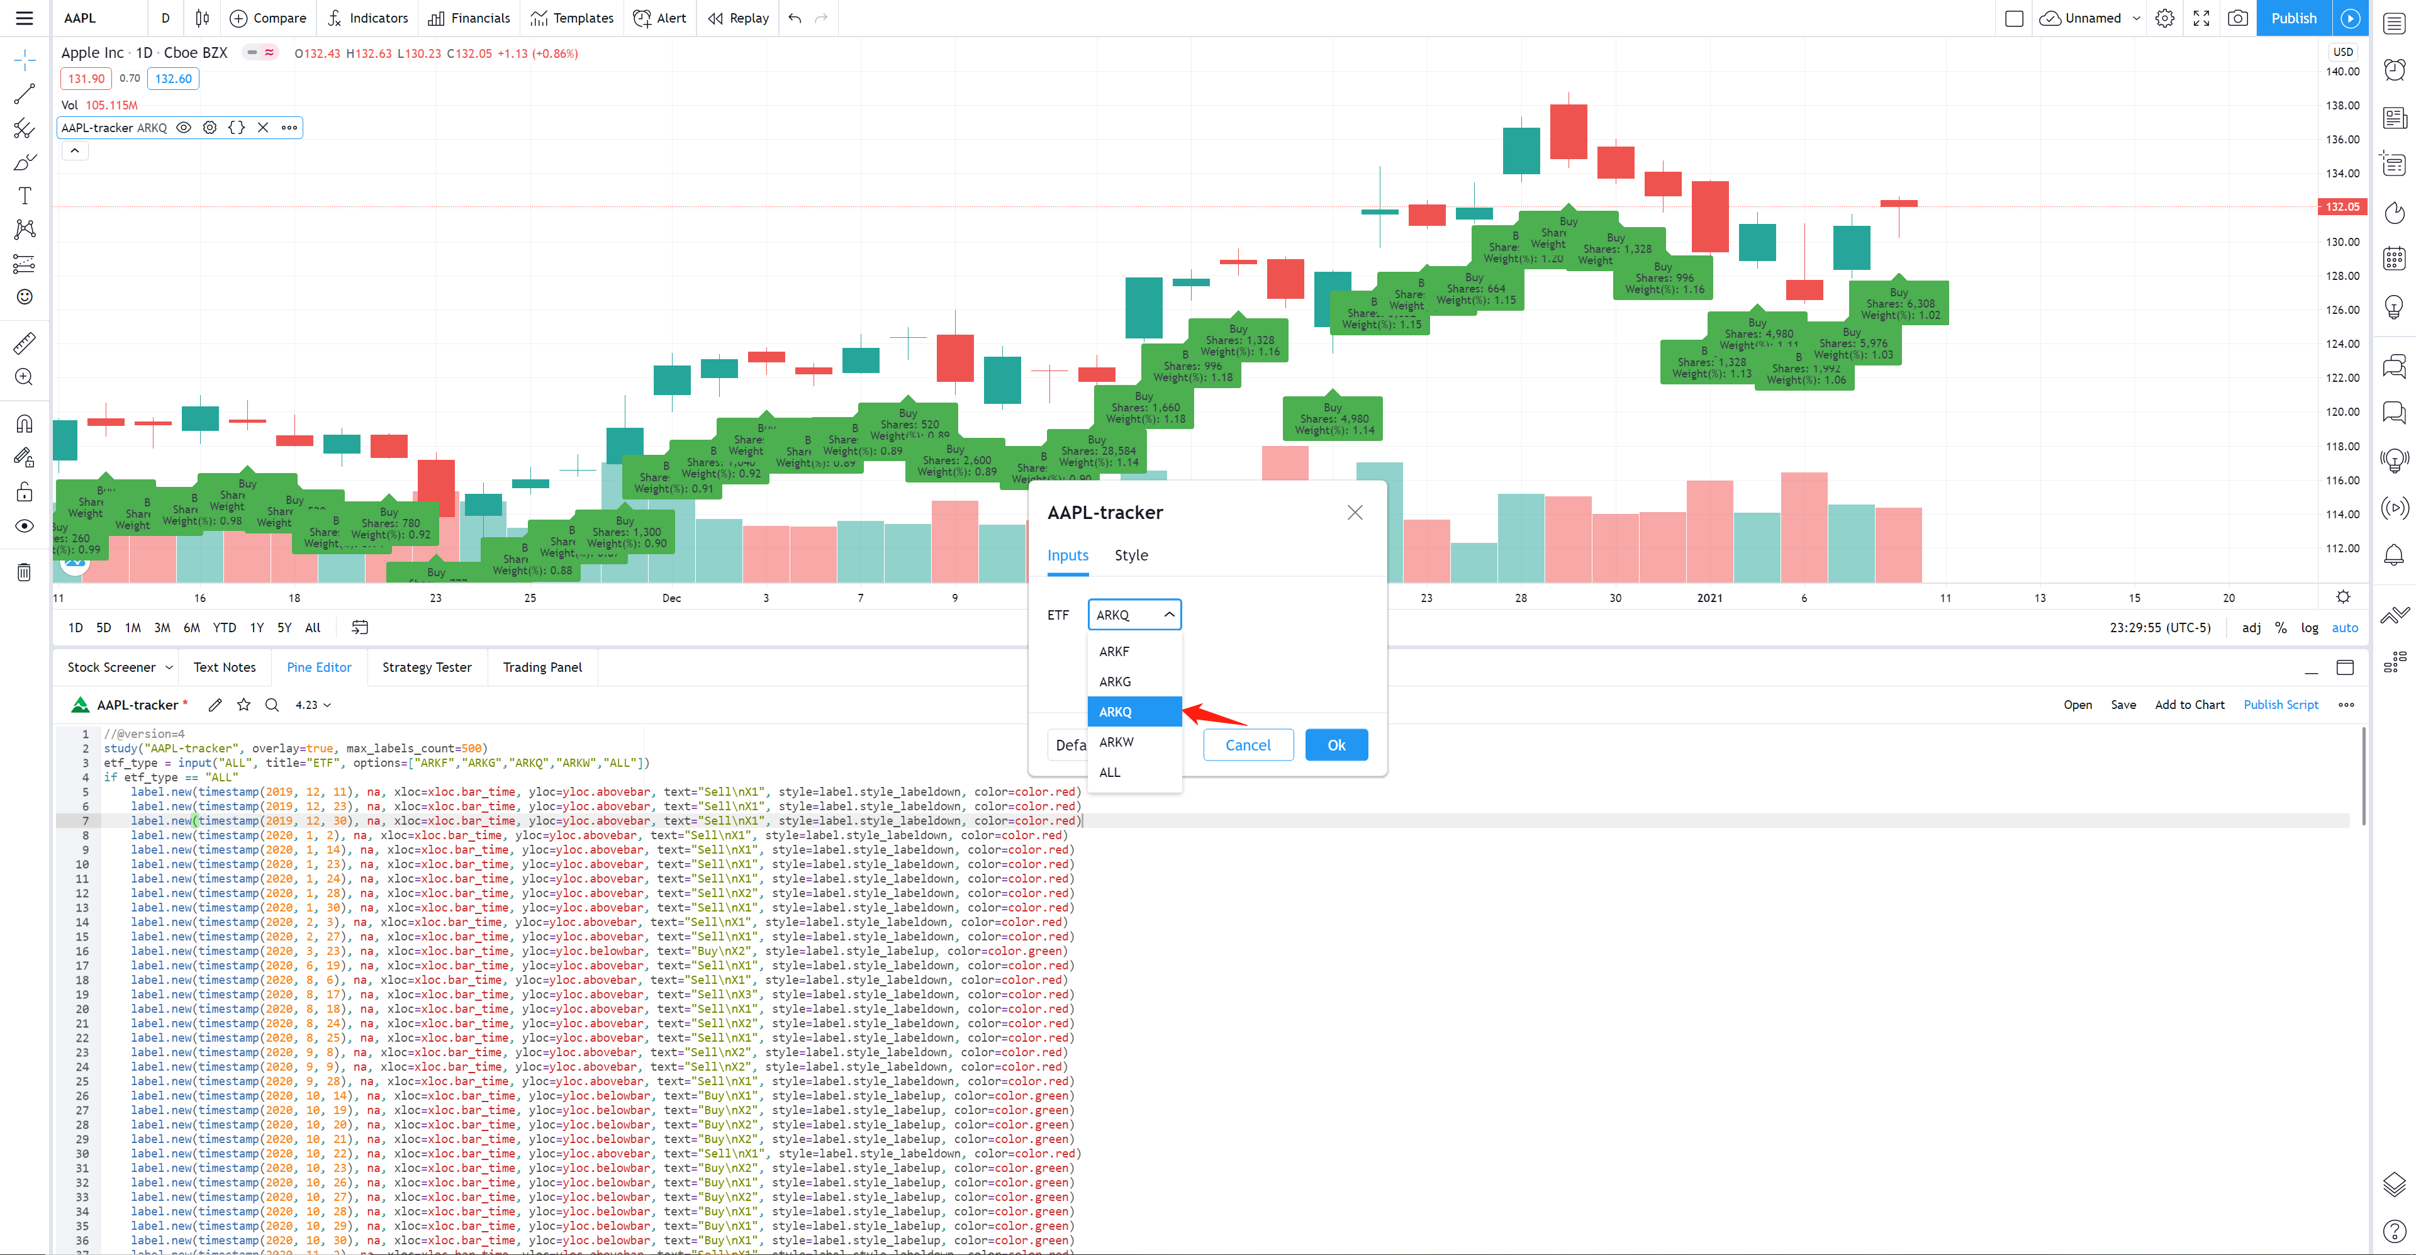Toggle log scale on price axis

click(x=2309, y=628)
